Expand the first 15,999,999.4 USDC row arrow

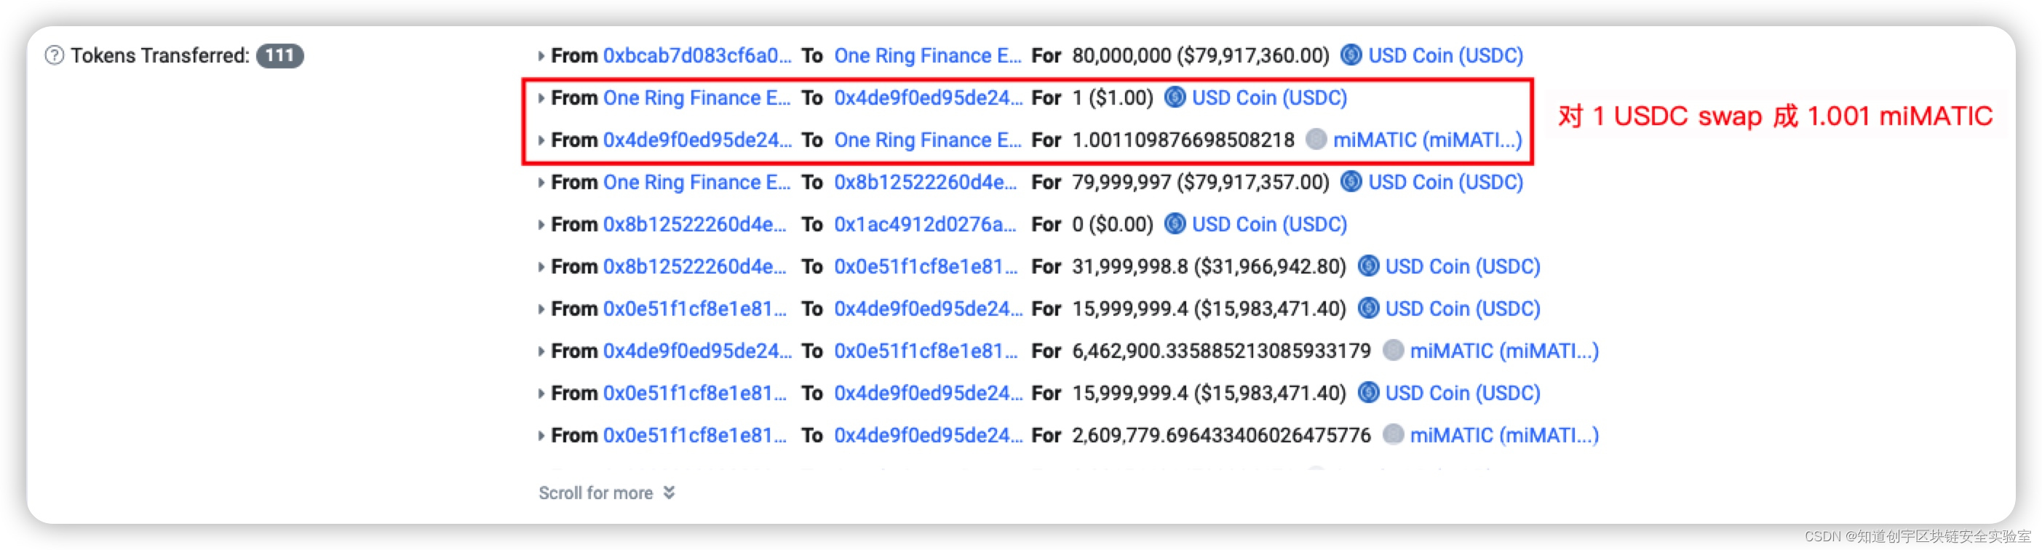click(x=541, y=309)
